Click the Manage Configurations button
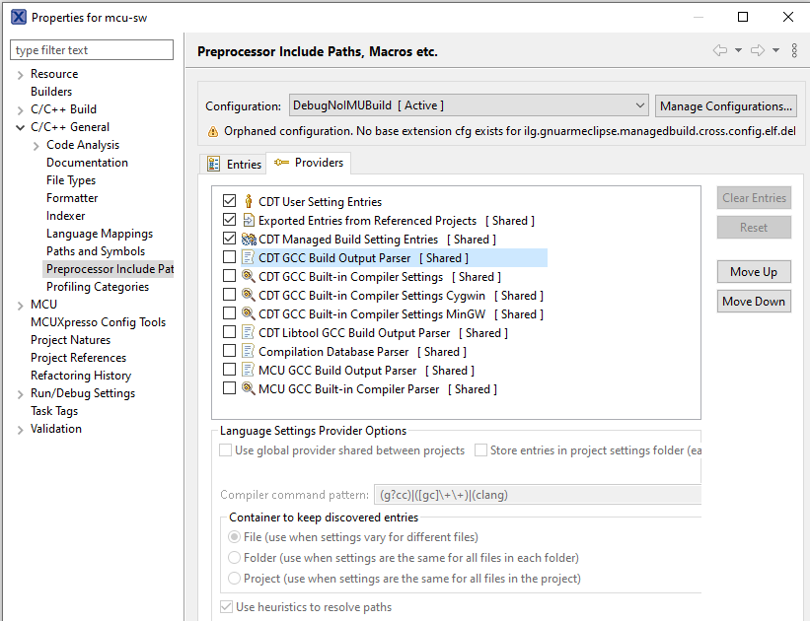This screenshot has width=810, height=621. [725, 105]
